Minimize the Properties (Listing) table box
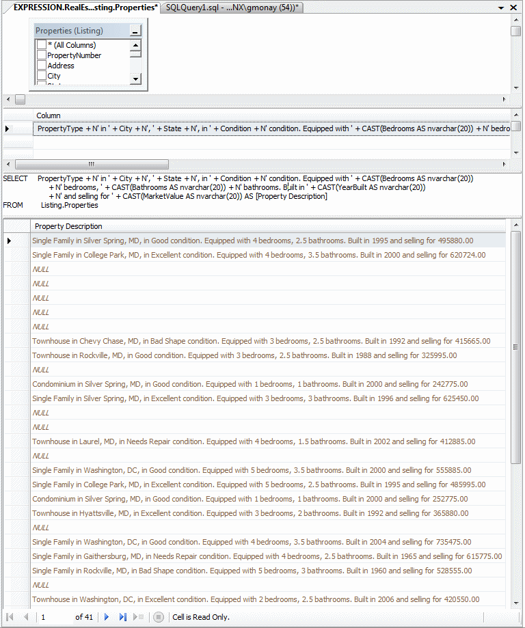525x628 pixels. click(135, 31)
